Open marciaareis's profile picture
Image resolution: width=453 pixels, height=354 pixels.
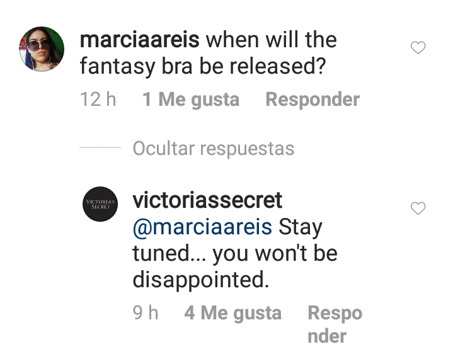[x=42, y=49]
